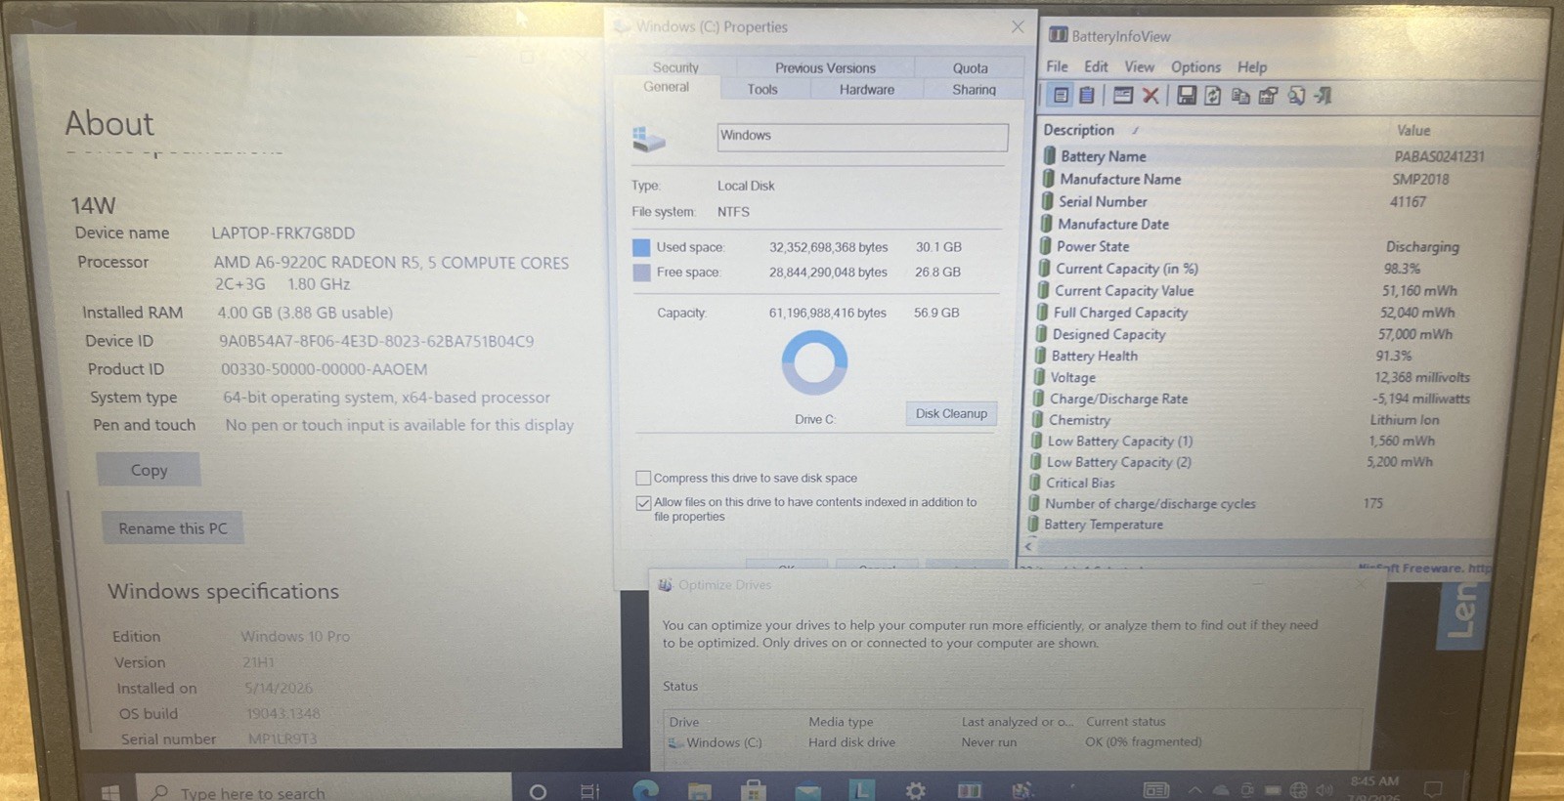The width and height of the screenshot is (1564, 801).
Task: Select Number of charge/discharge cycles row
Action: [1261, 504]
